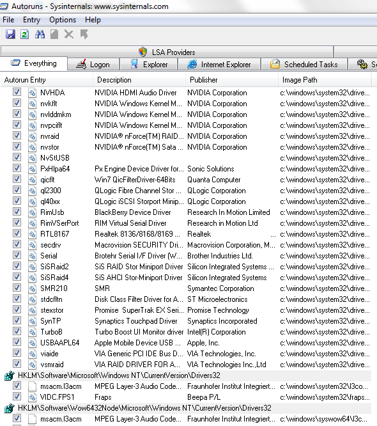Select the ql40xx entry name

(50, 201)
